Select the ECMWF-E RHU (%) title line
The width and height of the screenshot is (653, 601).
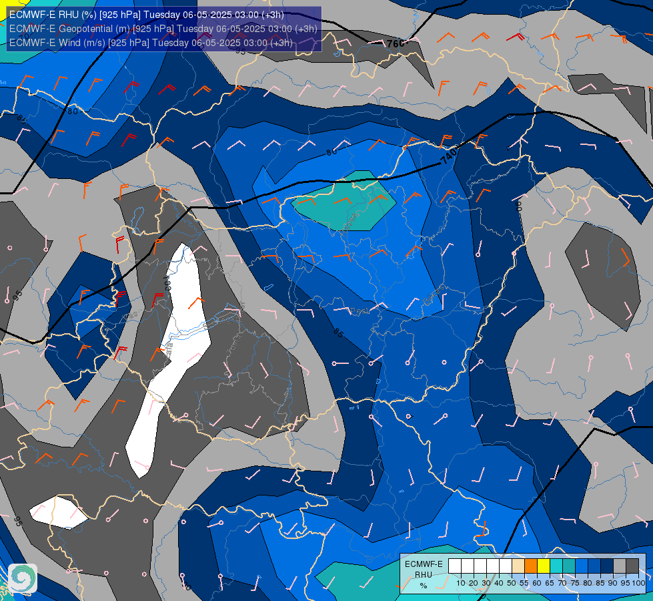tap(147, 15)
